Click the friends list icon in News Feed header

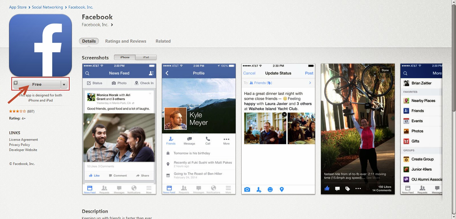151,73
